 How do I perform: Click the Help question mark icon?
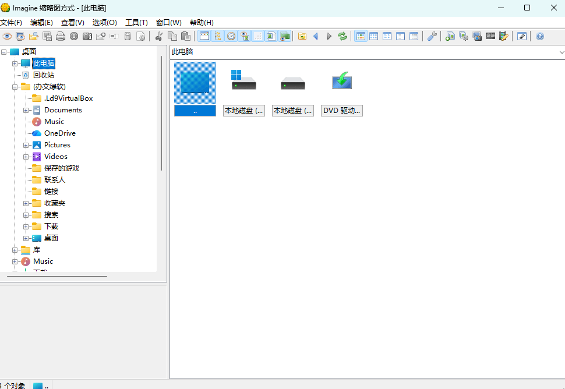(539, 36)
